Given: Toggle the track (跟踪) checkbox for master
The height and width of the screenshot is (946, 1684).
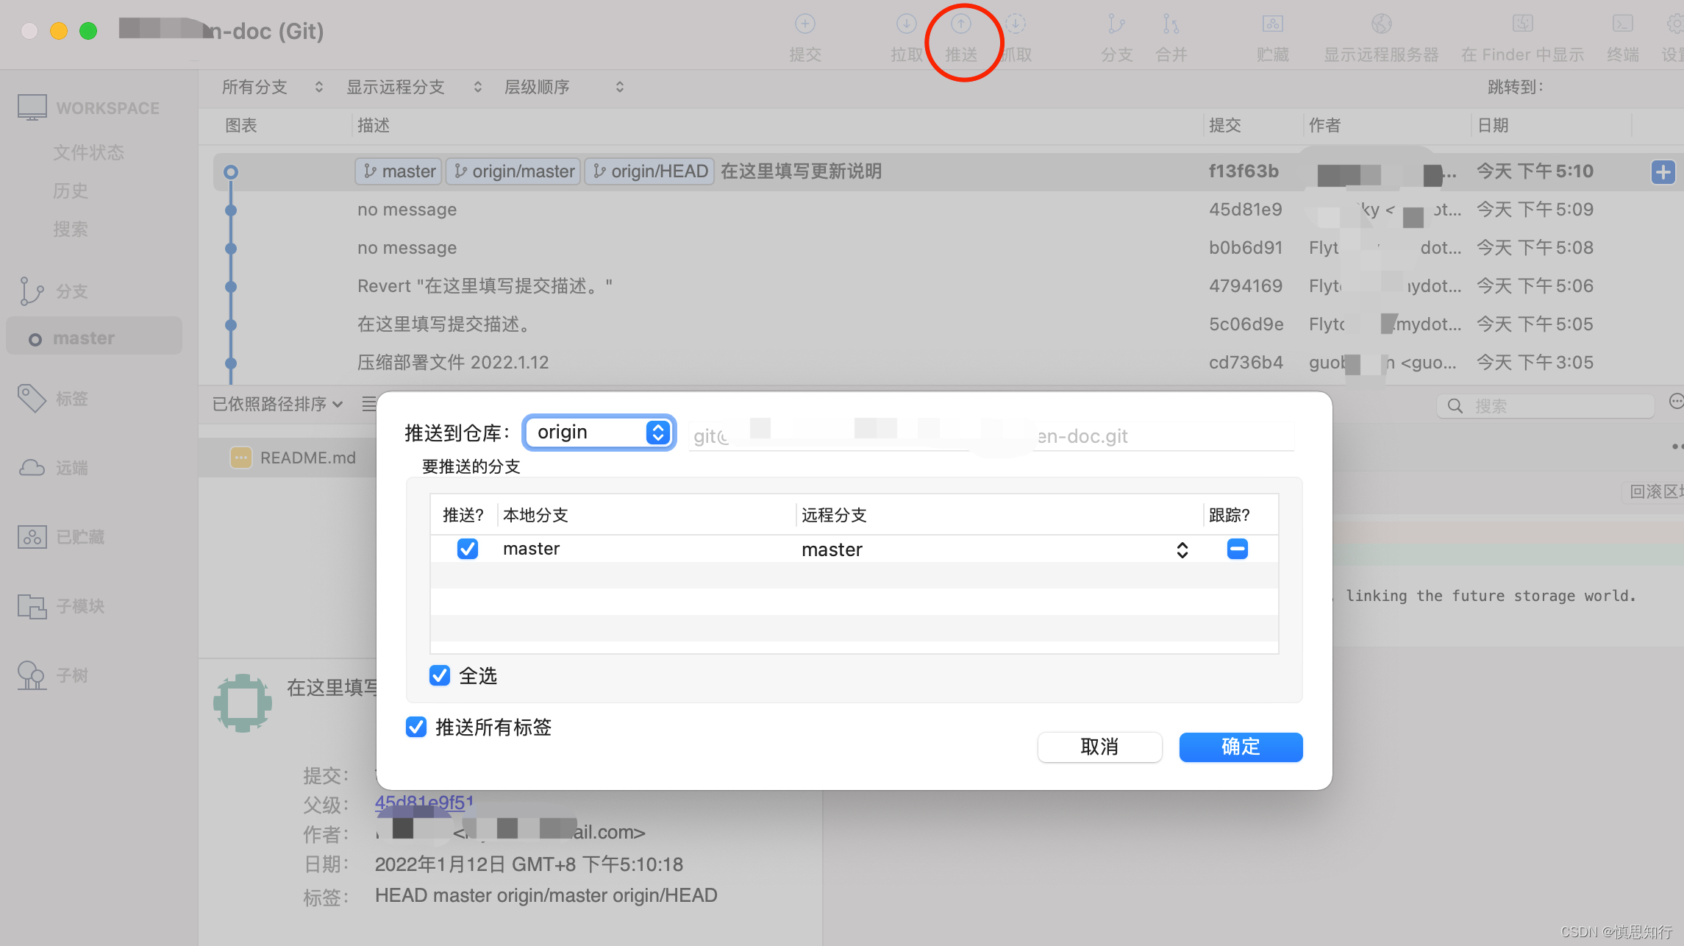Looking at the screenshot, I should pos(1237,549).
